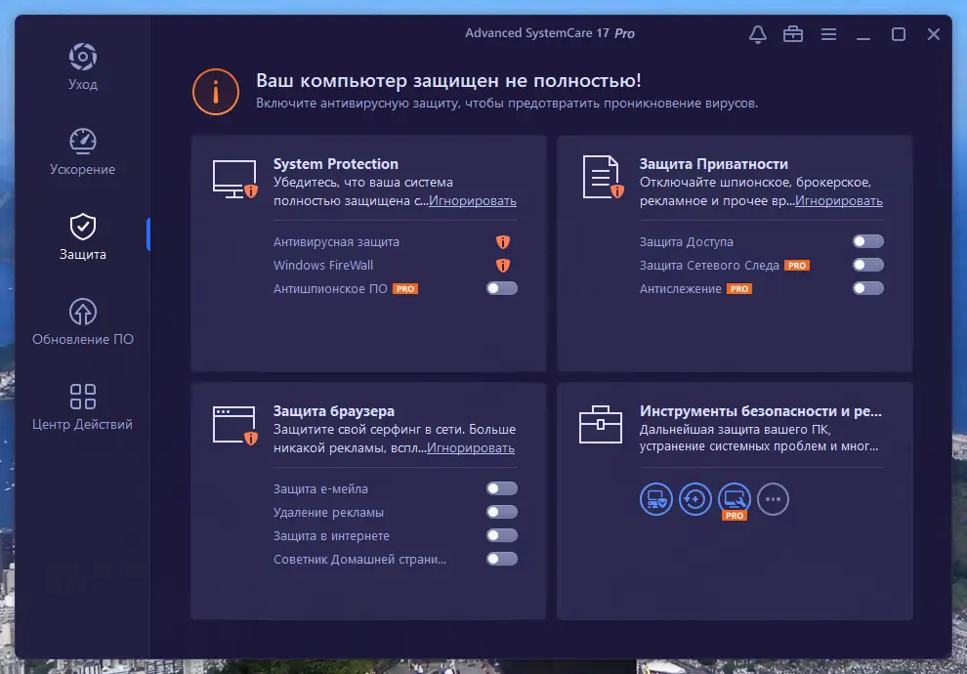967x674 pixels.
Task: Click the Ваш компьютер защищен не полностью headline
Action: click(x=448, y=80)
